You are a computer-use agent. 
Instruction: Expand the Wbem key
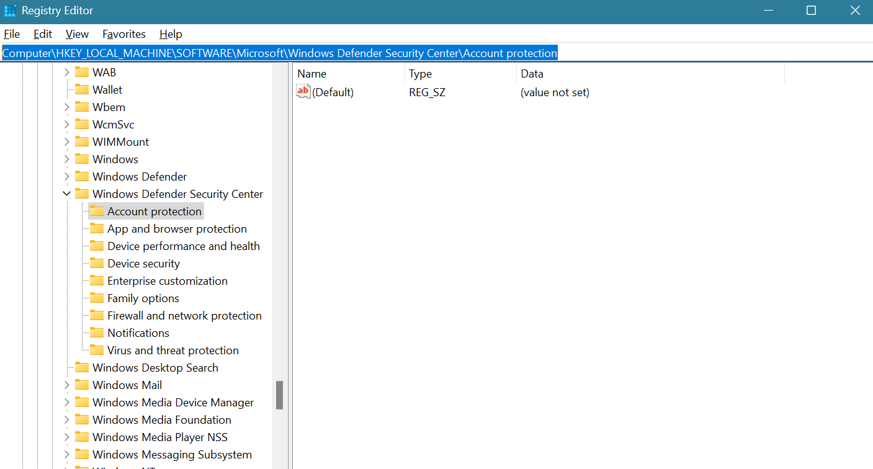(x=67, y=107)
